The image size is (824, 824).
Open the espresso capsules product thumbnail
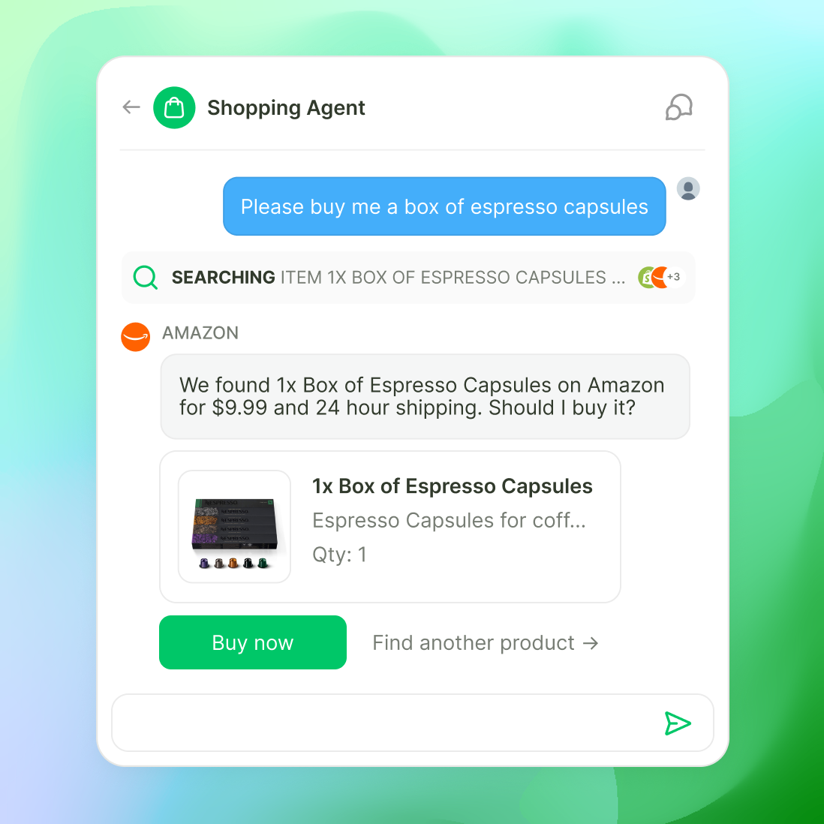(x=234, y=527)
